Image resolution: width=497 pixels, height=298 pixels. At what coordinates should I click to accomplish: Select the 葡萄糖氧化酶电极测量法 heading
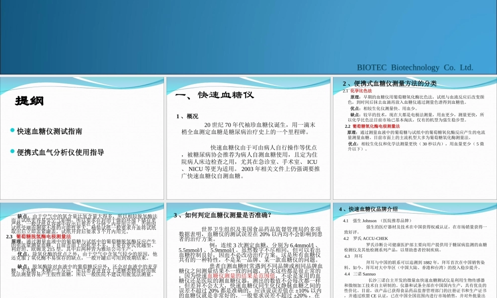coord(376,126)
